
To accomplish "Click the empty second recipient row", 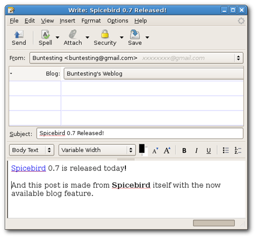I will tap(126, 89).
